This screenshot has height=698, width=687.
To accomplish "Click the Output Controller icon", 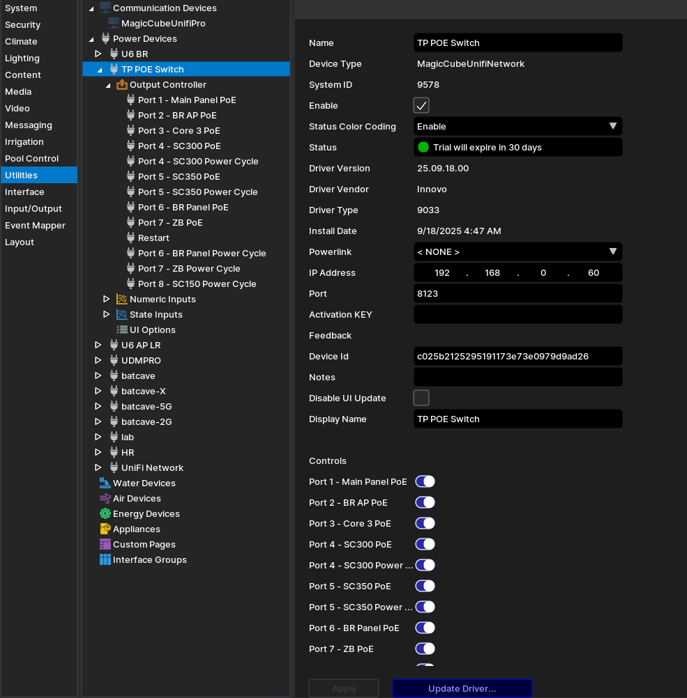I will click(x=122, y=84).
